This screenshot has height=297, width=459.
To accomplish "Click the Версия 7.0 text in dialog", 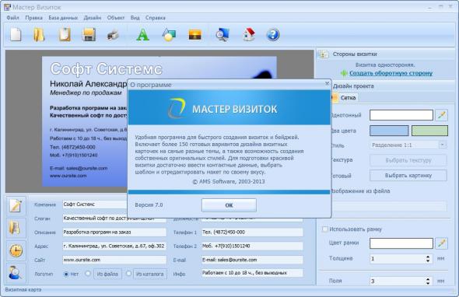I will (x=149, y=204).
